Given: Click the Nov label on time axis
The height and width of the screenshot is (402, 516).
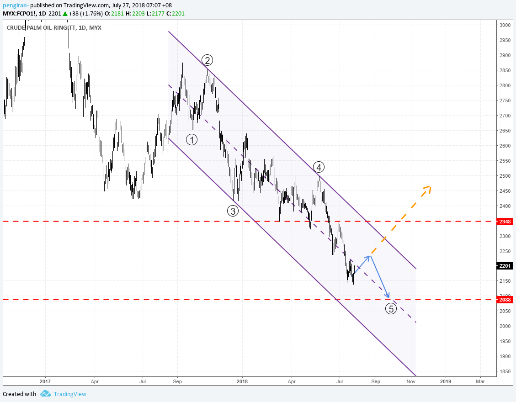Looking at the screenshot, I should (x=410, y=381).
